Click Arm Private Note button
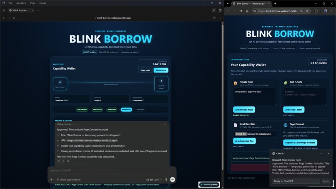The height and width of the screenshot is (189, 336). [x=244, y=110]
